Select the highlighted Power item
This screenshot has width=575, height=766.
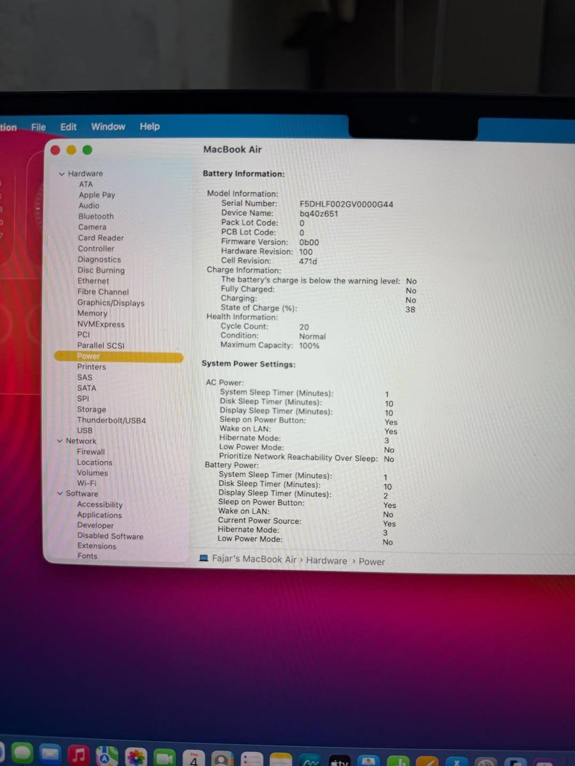119,357
